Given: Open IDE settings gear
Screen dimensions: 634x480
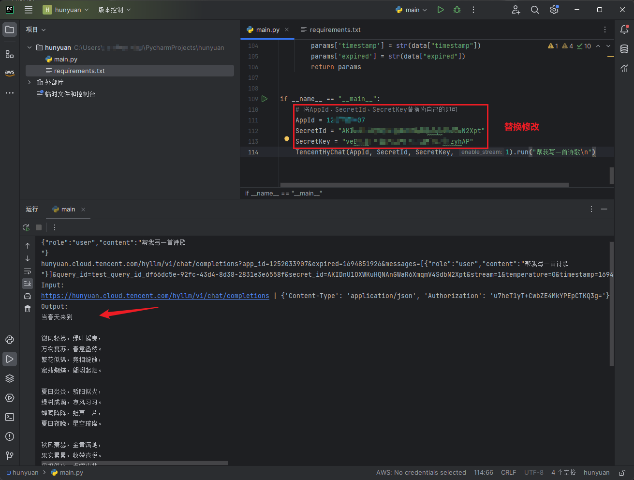Looking at the screenshot, I should pos(554,10).
